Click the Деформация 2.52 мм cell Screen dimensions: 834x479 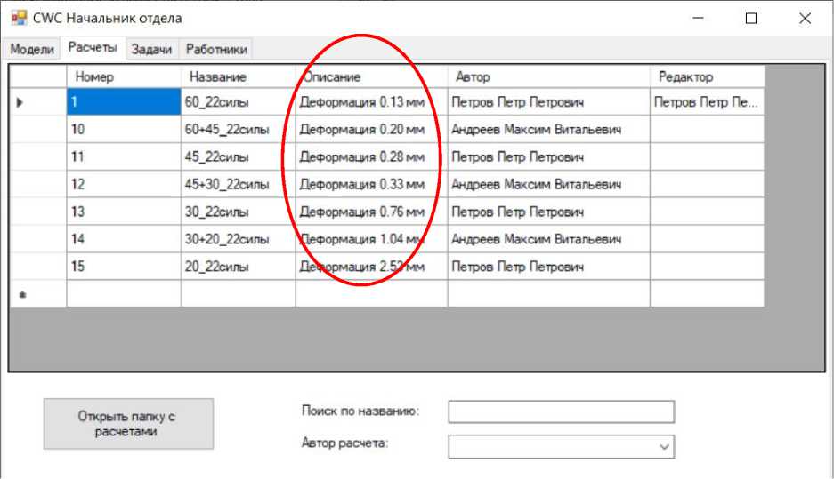pyautogui.click(x=371, y=267)
